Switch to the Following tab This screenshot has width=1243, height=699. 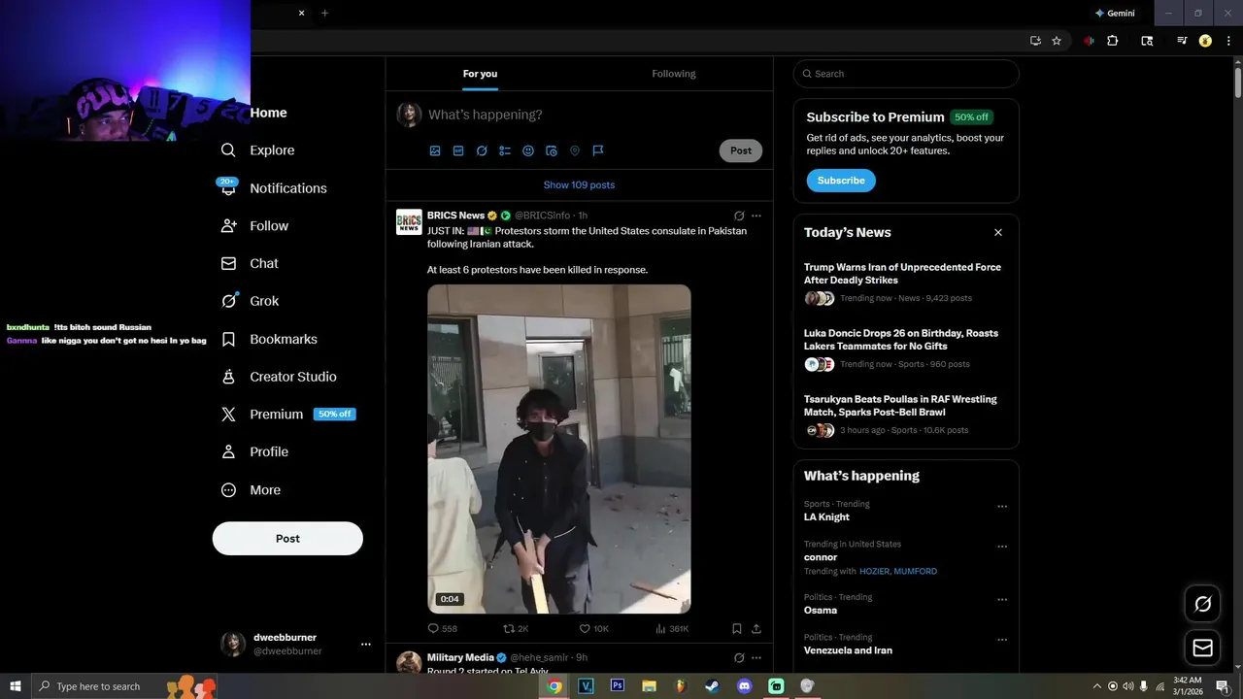click(674, 74)
